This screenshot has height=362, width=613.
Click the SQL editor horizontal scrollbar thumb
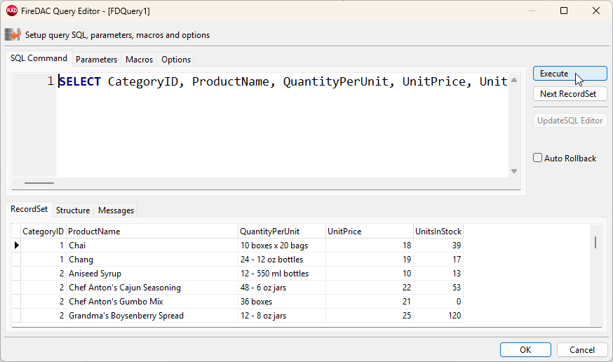39,182
